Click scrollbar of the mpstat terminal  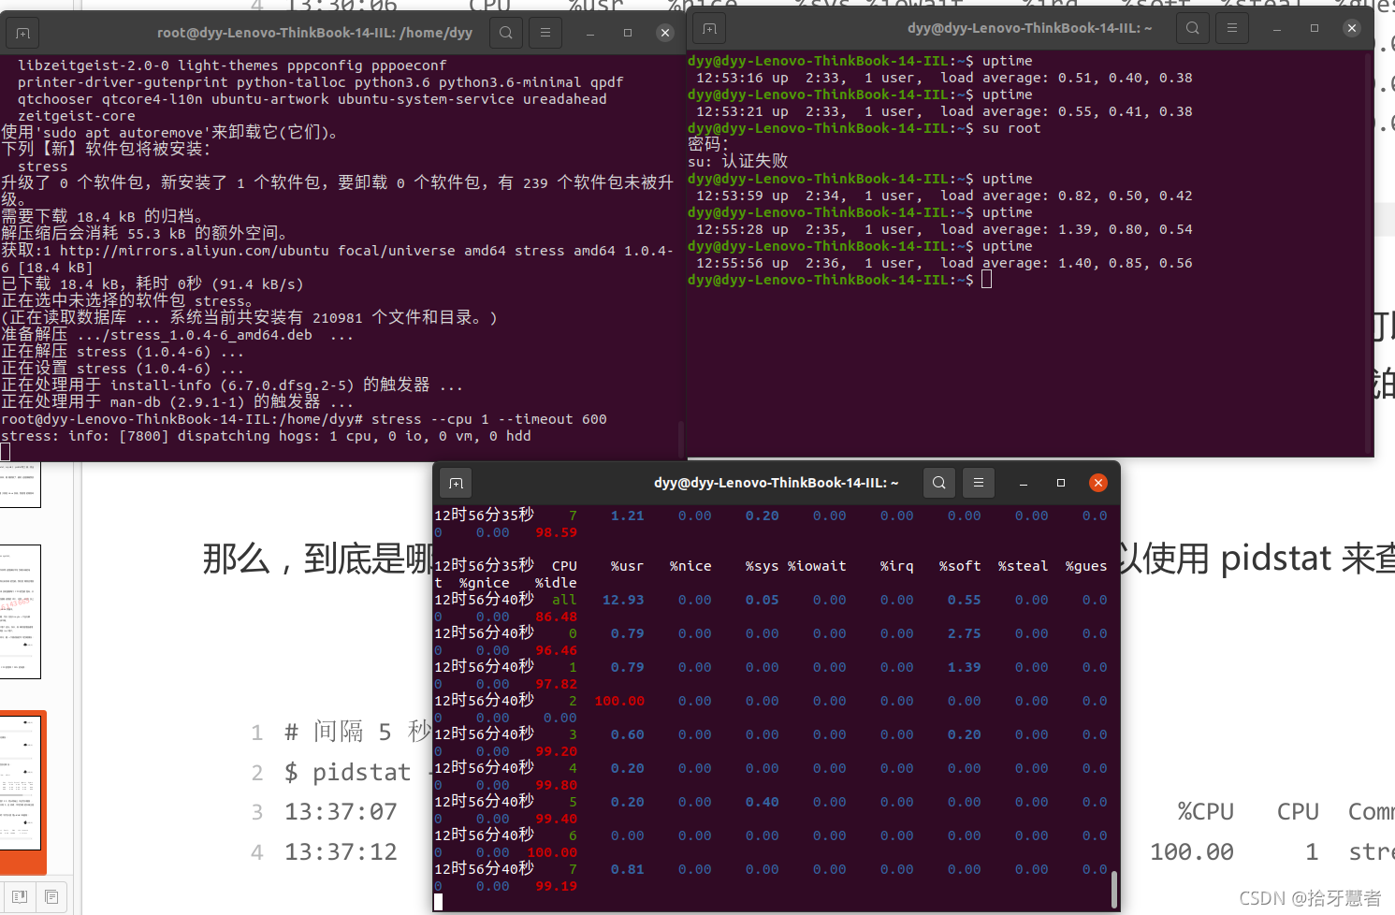point(1114,889)
